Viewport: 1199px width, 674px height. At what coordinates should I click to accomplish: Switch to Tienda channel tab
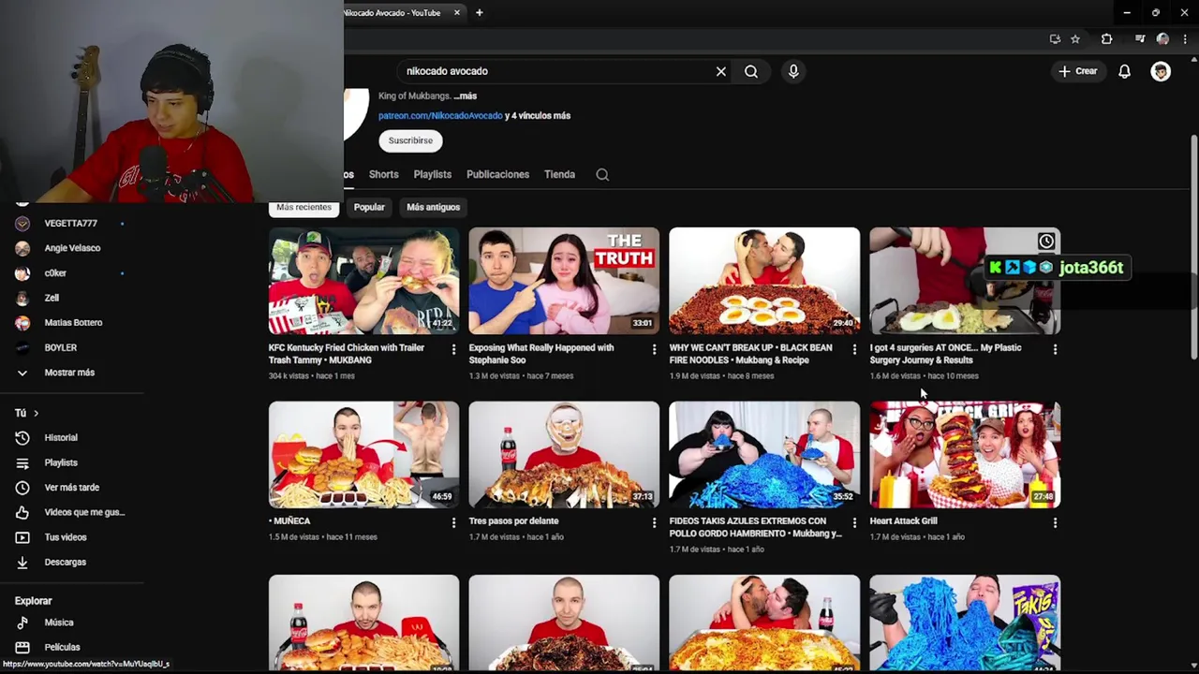click(x=559, y=174)
